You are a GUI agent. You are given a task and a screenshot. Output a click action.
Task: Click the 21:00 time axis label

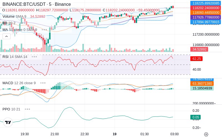tap(55, 134)
